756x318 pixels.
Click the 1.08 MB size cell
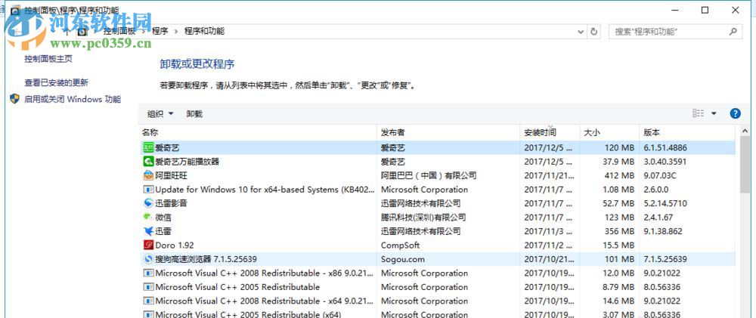pyautogui.click(x=618, y=190)
